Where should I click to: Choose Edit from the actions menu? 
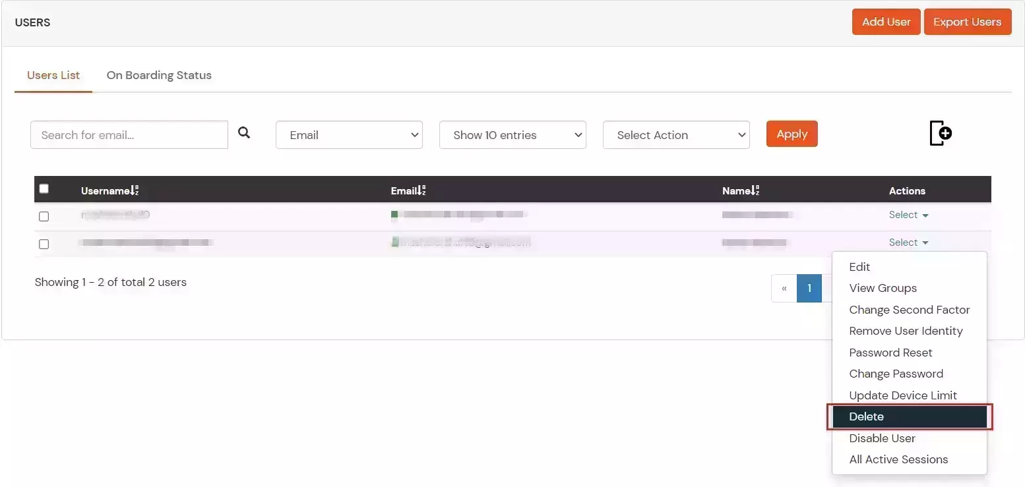point(910,267)
